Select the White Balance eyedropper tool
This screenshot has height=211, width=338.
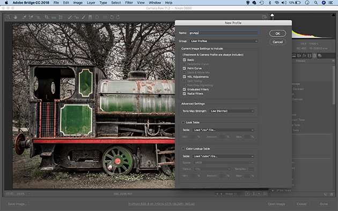24,17
